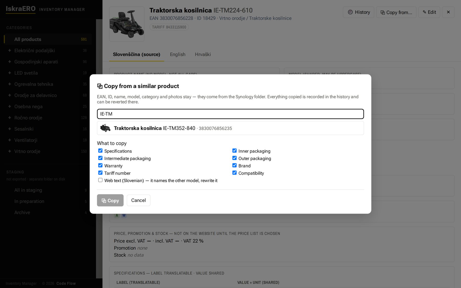Click the tractor mower product photo in header
Screen dimensions: 461x288
click(127, 24)
